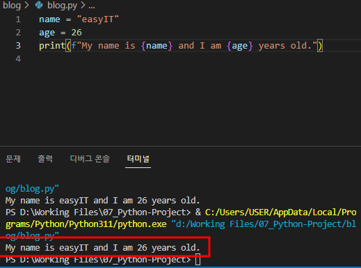The width and height of the screenshot is (361, 268).
Task: Click line number 3 in the gutter
Action: point(18,46)
